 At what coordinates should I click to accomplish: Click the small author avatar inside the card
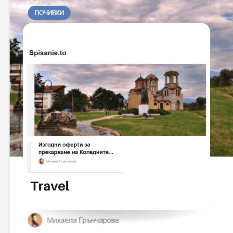[x=41, y=161]
